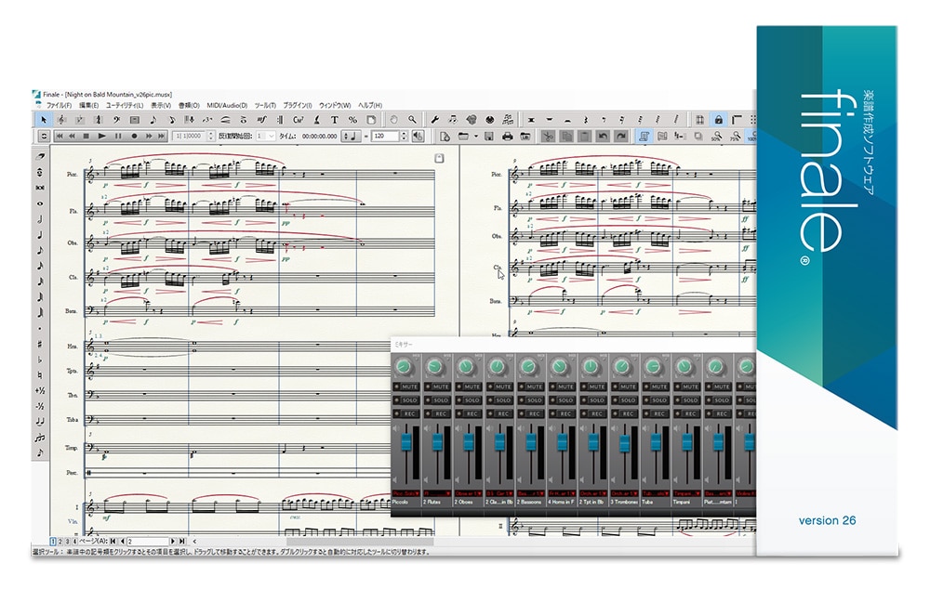Select the Simple Entry eighth-note tool
Viewport: 930px width, 589px height.
tap(153, 120)
